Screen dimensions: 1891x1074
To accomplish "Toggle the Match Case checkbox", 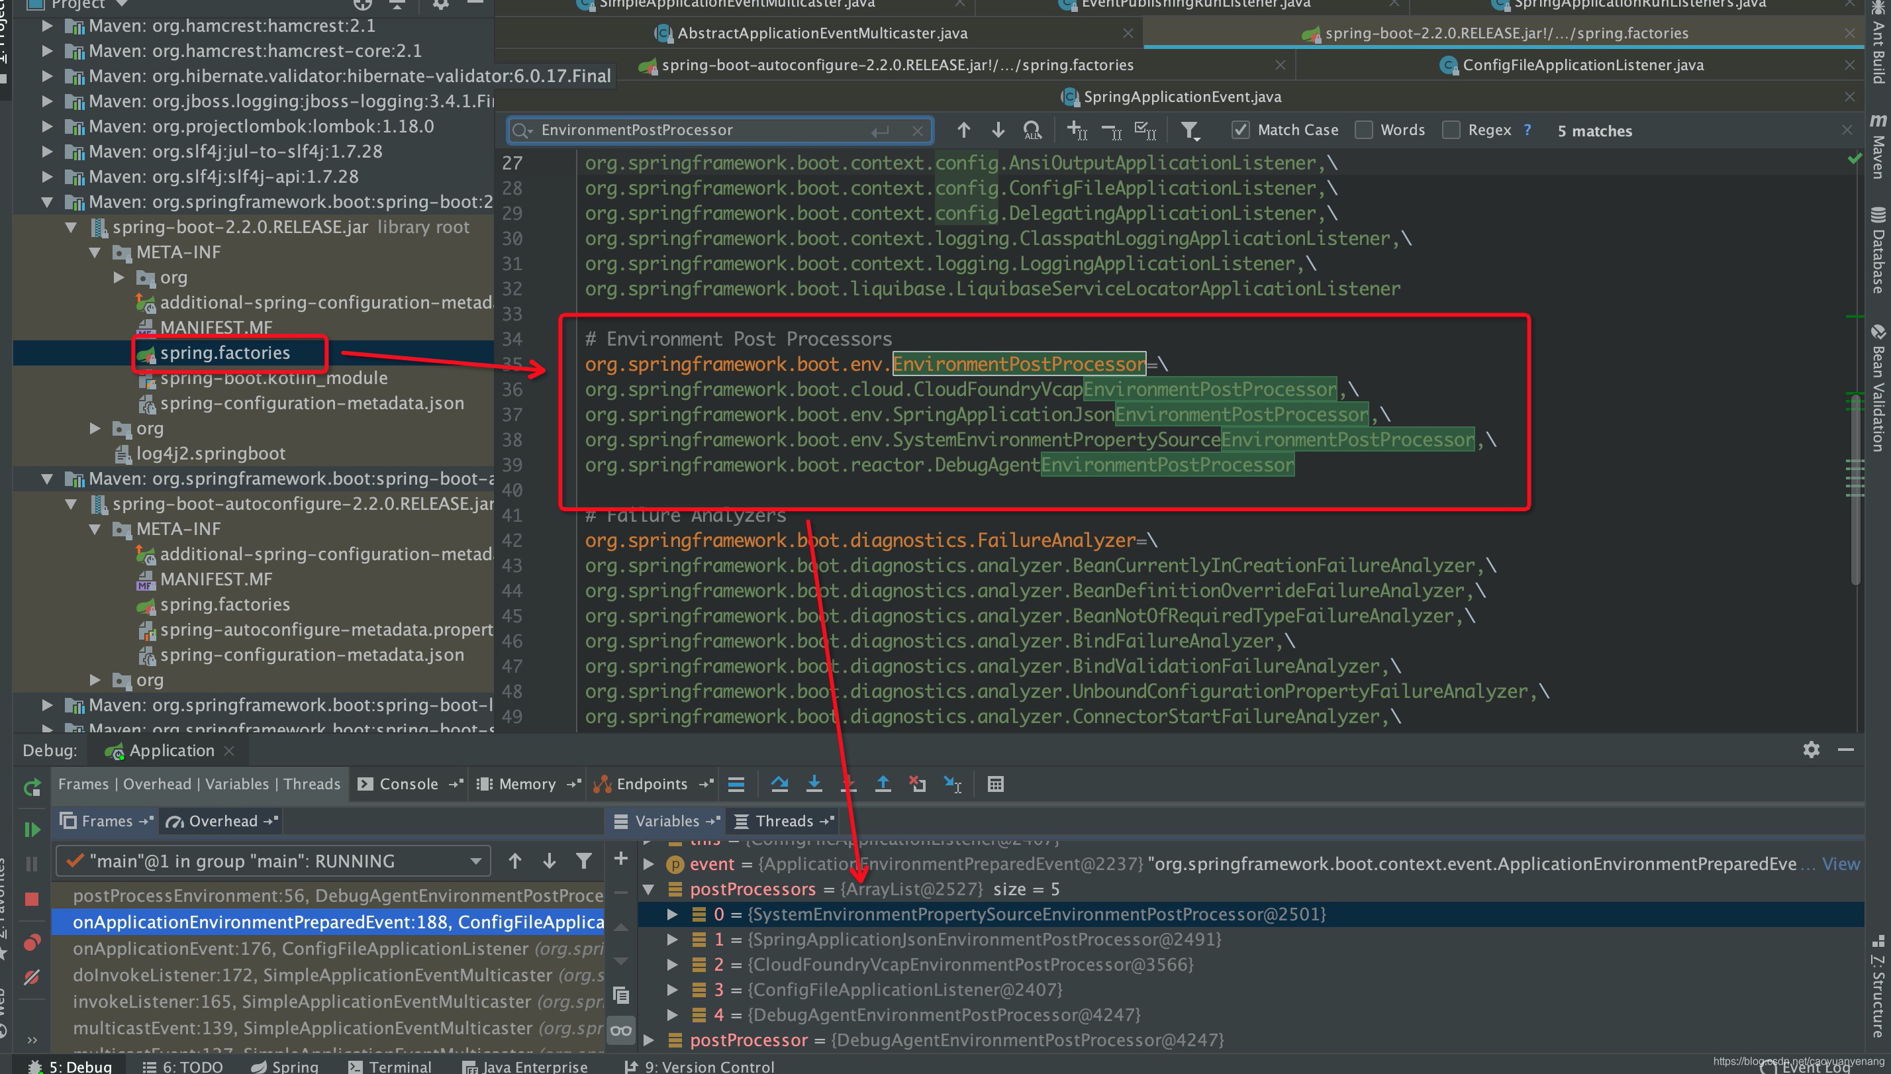I will point(1241,130).
